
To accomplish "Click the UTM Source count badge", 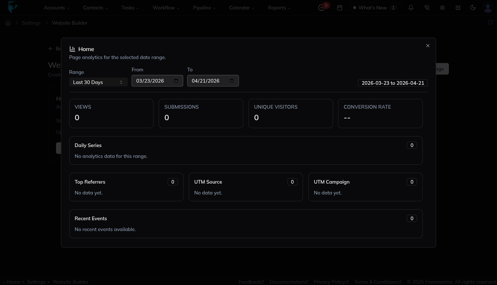I will (x=292, y=182).
